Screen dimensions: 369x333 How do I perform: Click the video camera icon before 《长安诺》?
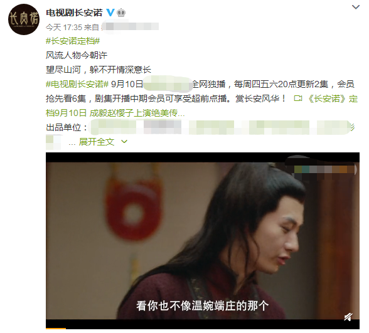point(298,98)
